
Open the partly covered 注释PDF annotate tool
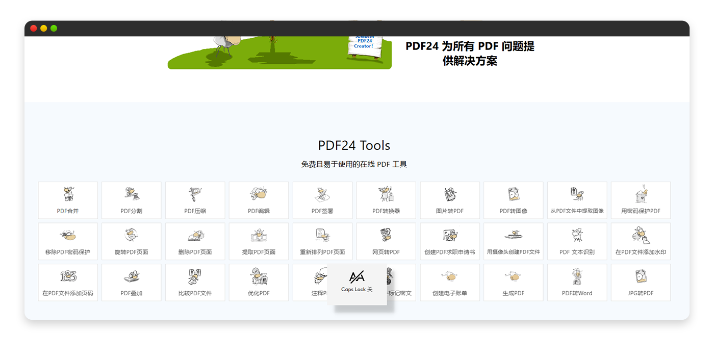click(310, 282)
